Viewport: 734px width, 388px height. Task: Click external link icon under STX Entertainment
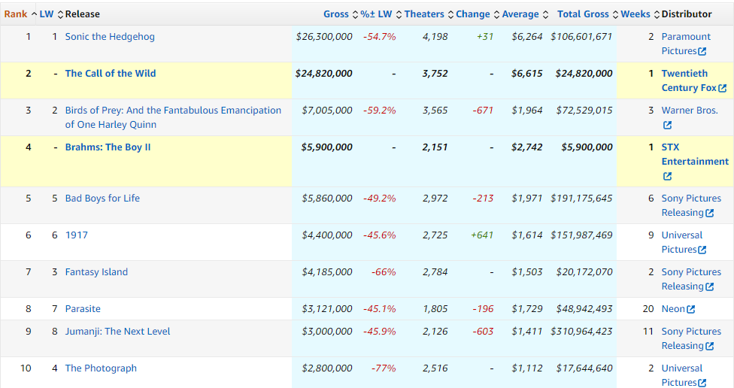(667, 177)
